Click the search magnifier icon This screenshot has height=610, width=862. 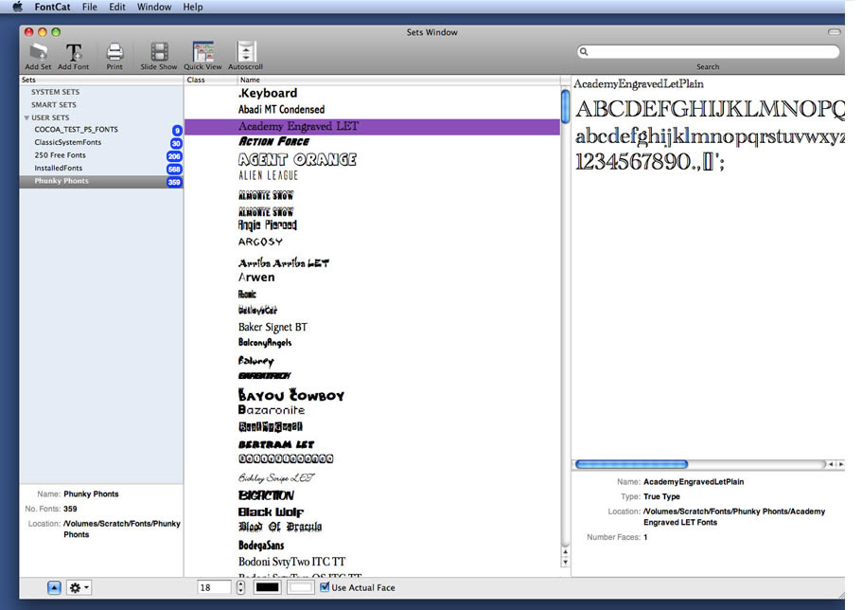584,52
